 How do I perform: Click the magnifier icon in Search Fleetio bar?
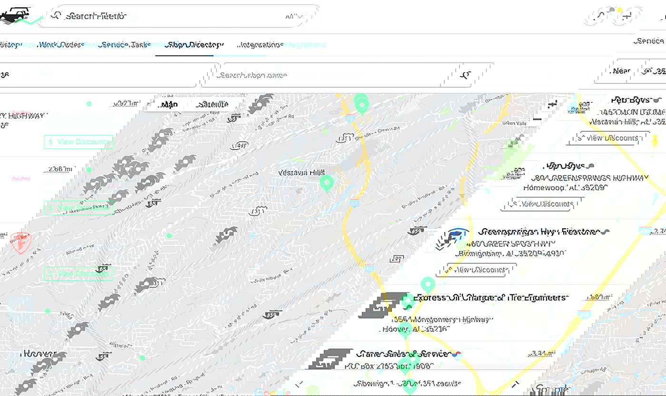(x=56, y=16)
